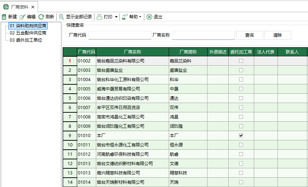Switch to the 厂商资料 tab
308x187 pixels.
pyautogui.click(x=19, y=7)
